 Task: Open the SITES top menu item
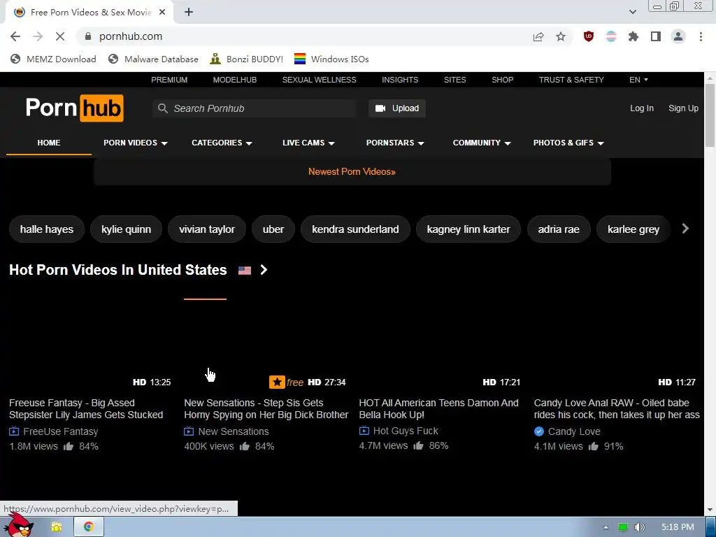454,80
